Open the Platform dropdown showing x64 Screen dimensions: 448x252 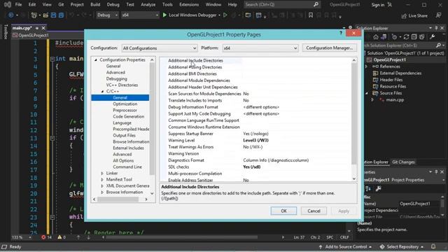[x=260, y=48]
